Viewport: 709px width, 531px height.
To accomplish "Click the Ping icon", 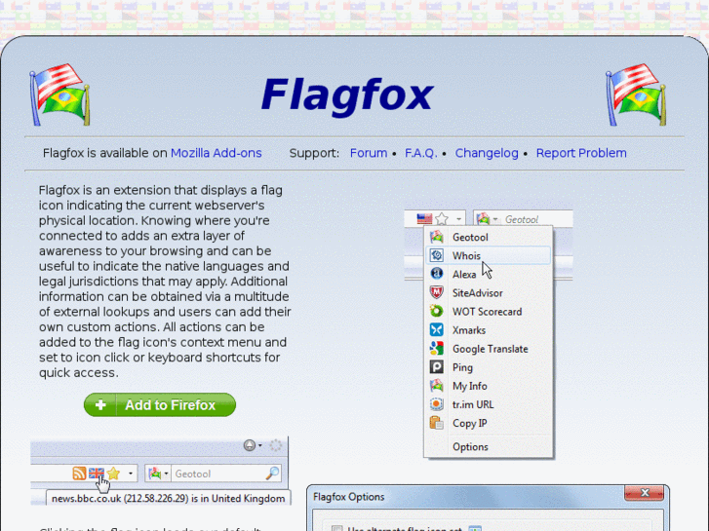I will coord(436,367).
